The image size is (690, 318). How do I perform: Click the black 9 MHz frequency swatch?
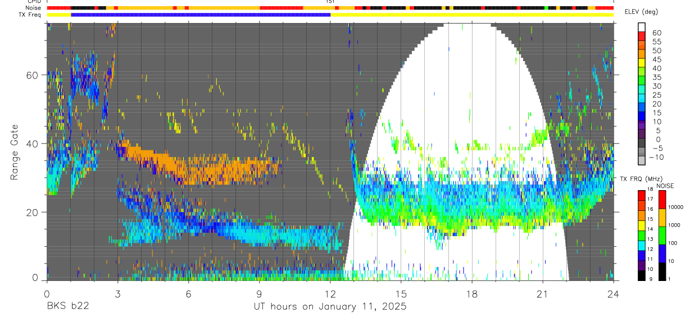point(642,275)
